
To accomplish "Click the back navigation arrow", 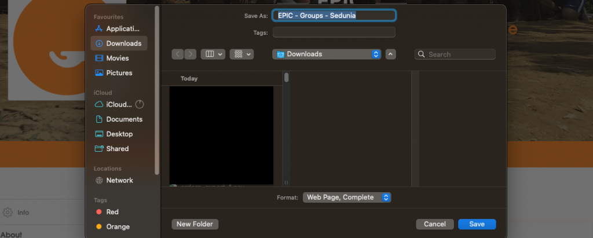I will [x=178, y=54].
